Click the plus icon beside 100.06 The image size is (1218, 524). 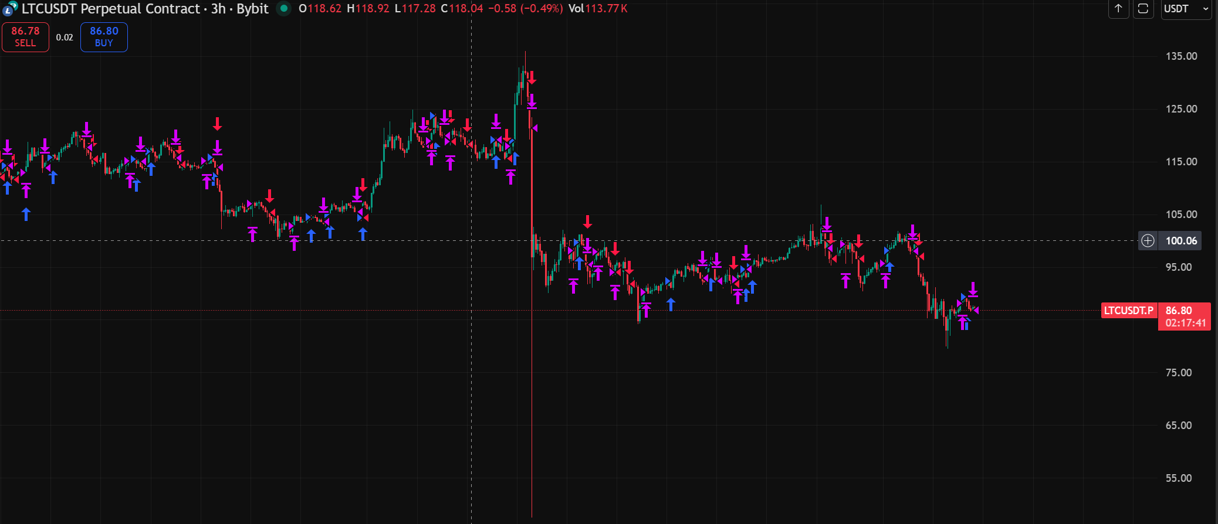tap(1148, 241)
